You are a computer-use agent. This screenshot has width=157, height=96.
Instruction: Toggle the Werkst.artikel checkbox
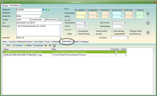click(x=94, y=31)
